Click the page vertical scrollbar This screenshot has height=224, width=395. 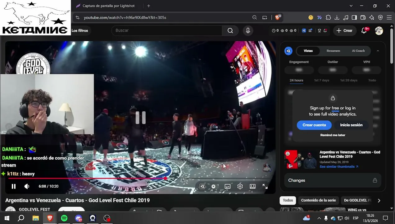392,47
